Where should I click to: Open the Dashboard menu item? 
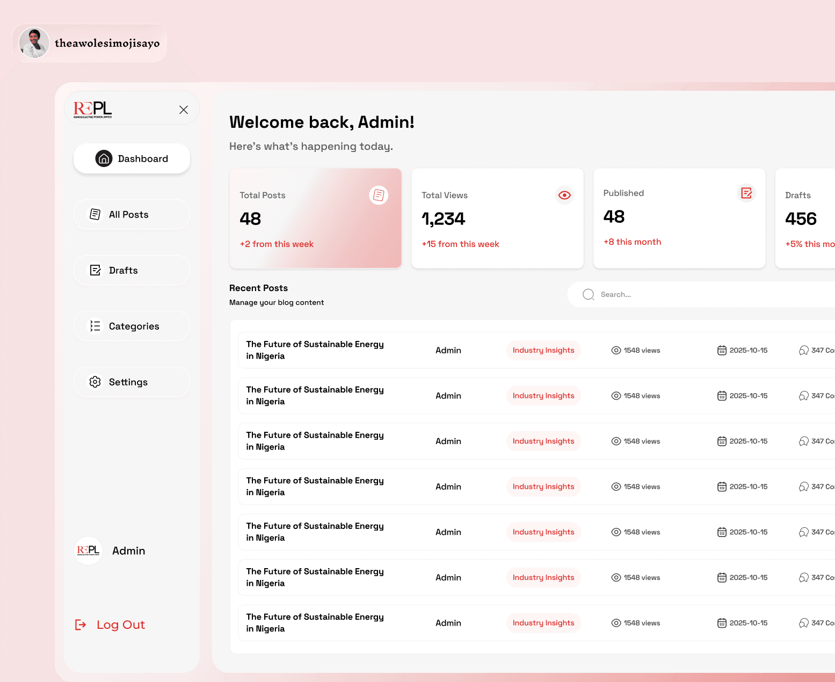[132, 158]
